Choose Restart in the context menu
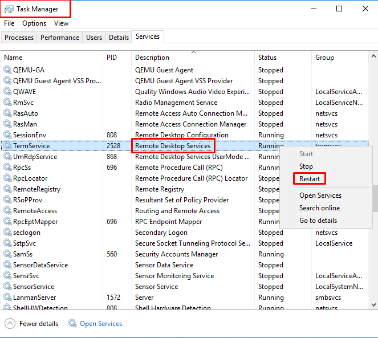Image resolution: width=378 pixels, height=338 pixels. (x=310, y=179)
